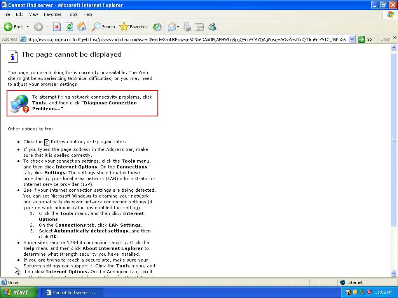This screenshot has width=398, height=298.
Task: Click the Go button
Action: click(365, 39)
